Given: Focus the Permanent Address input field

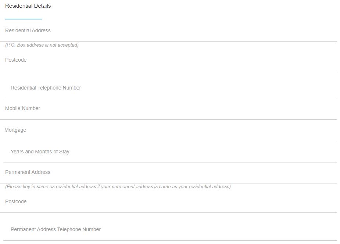Looking at the screenshot, I should (x=169, y=172).
